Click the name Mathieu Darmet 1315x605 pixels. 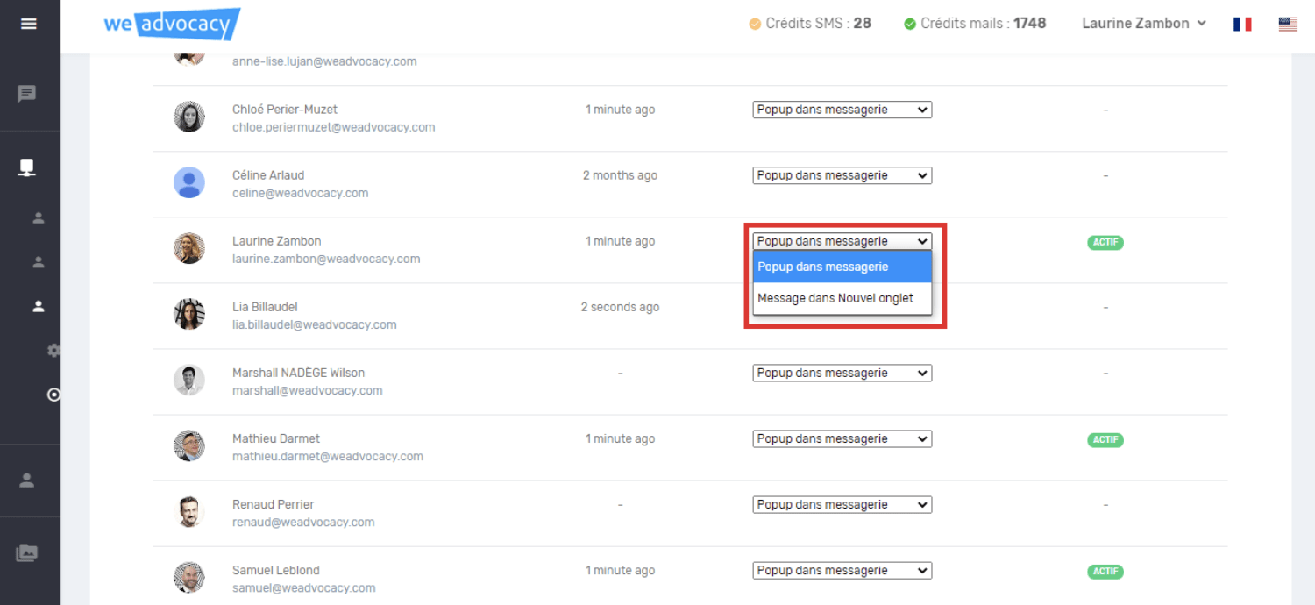tap(276, 438)
